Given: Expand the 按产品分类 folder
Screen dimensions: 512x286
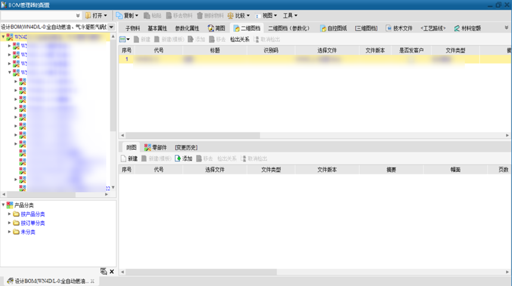Looking at the screenshot, I should click(10, 214).
